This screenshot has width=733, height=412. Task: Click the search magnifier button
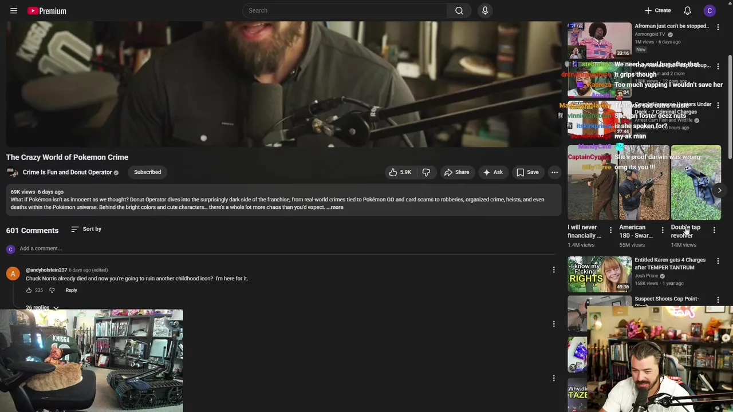(459, 10)
